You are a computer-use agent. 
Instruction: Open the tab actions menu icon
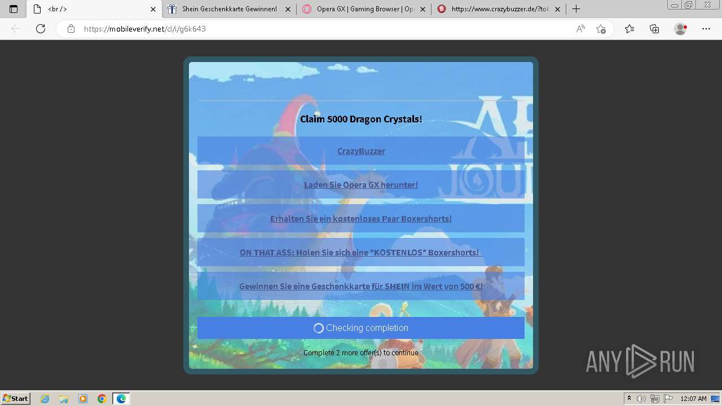[14, 9]
